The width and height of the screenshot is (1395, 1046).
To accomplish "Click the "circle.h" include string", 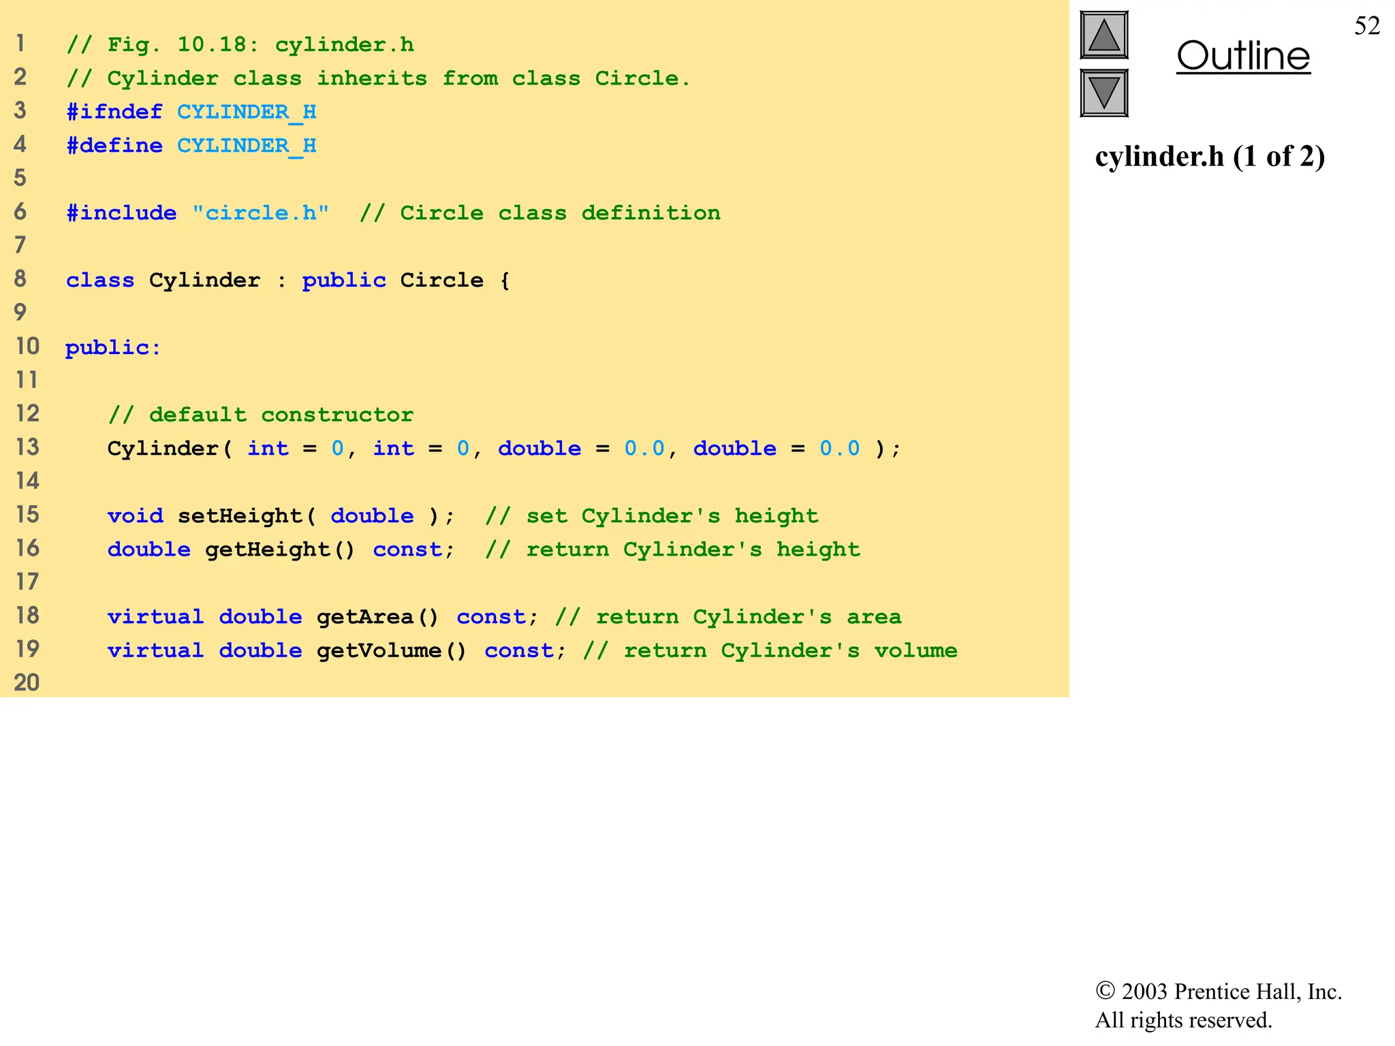I will pyautogui.click(x=260, y=213).
